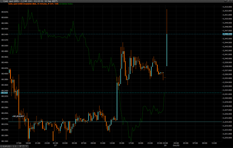Minimize the Gold spot chart window

226,1
